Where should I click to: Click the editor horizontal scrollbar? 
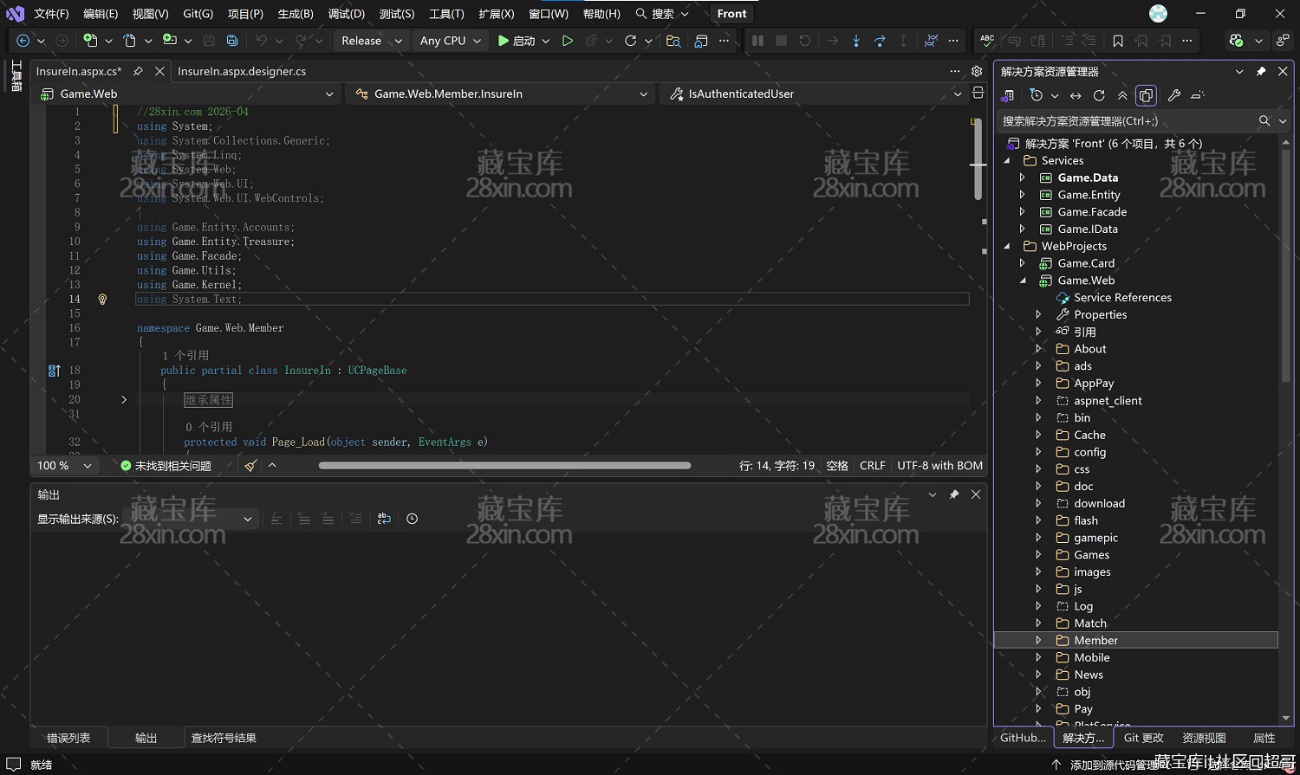coord(504,466)
